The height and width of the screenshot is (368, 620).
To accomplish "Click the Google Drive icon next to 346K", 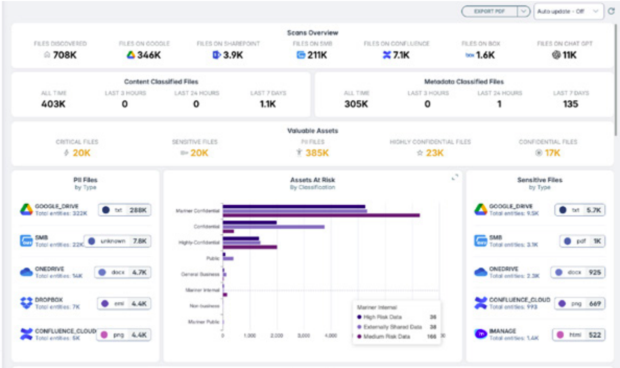I will click(x=130, y=55).
